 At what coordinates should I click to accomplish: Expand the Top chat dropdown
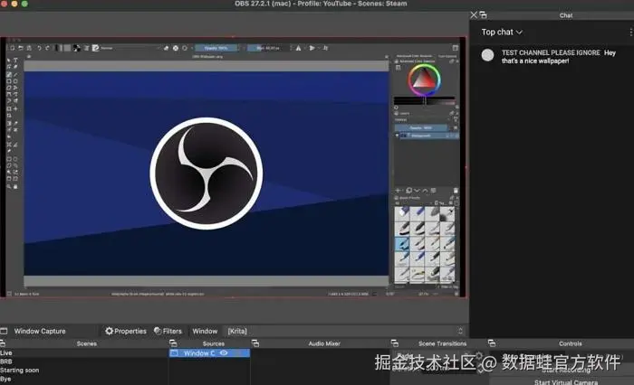pyautogui.click(x=502, y=32)
